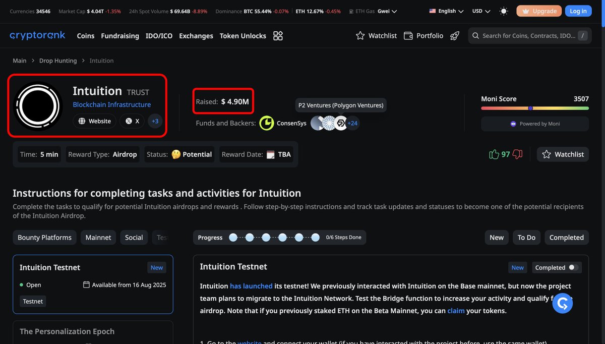The width and height of the screenshot is (605, 344).
Task: Open the Coins menu
Action: coord(86,36)
